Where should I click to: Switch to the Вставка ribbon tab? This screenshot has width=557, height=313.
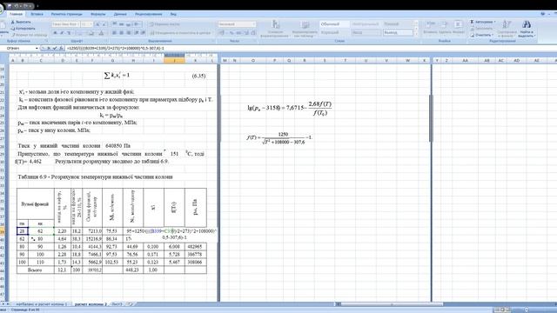tap(37, 14)
